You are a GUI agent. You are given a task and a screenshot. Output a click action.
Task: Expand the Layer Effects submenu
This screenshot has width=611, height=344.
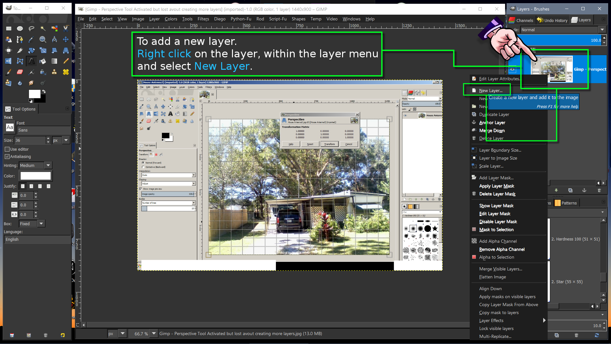(x=508, y=320)
